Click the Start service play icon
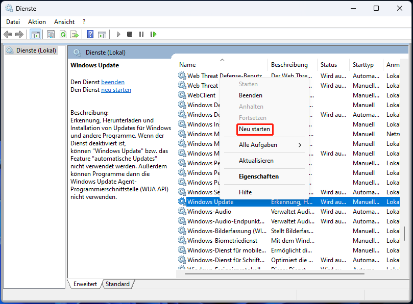The height and width of the screenshot is (304, 413). 118,34
